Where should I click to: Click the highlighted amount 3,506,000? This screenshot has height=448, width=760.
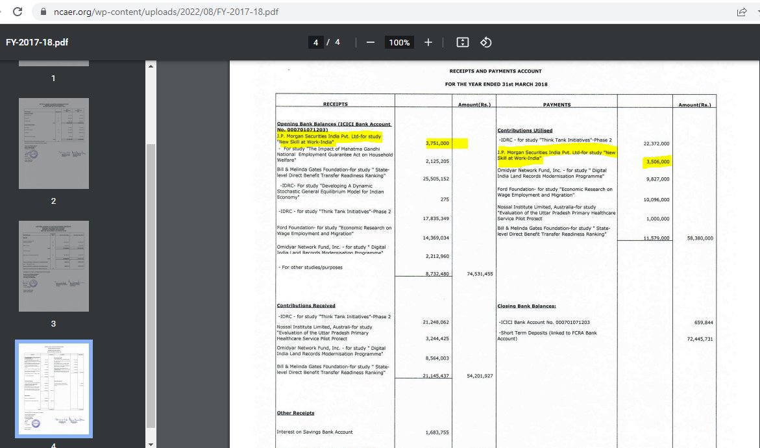657,162
